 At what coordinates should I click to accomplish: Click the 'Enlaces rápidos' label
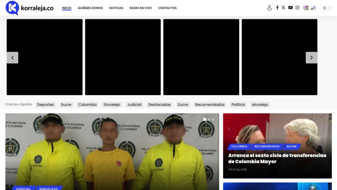(x=19, y=104)
